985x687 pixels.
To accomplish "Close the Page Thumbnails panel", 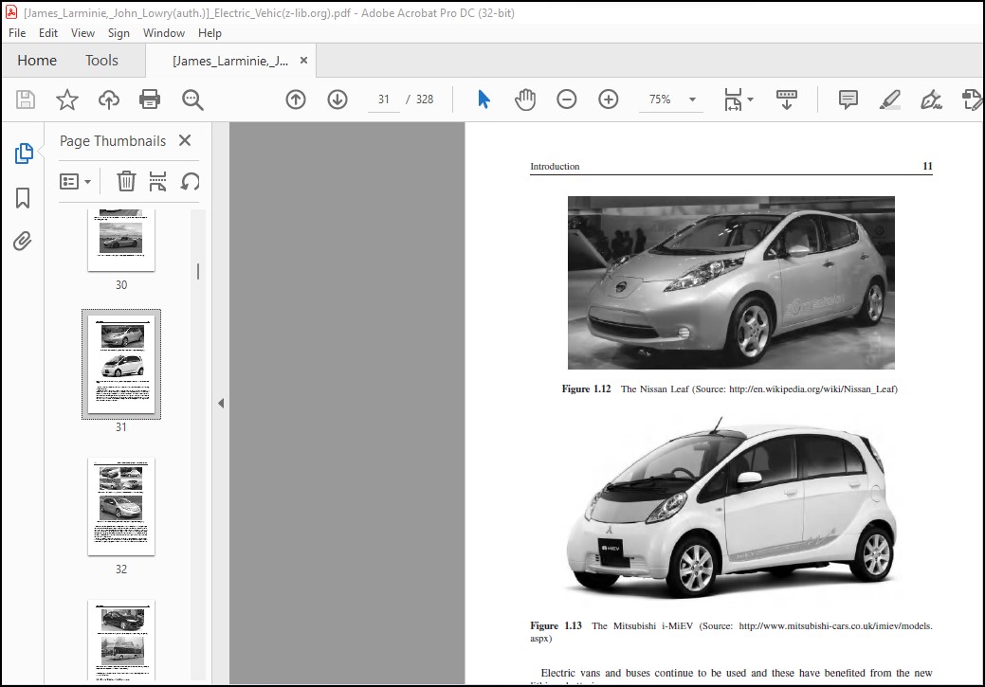I will [185, 140].
